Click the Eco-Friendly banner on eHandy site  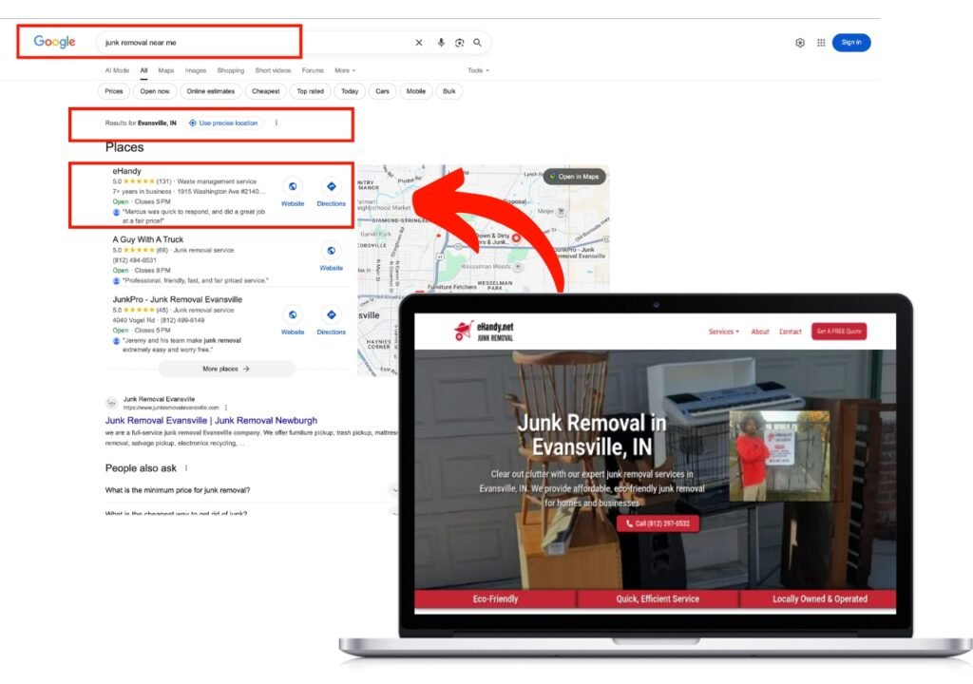pyautogui.click(x=494, y=598)
